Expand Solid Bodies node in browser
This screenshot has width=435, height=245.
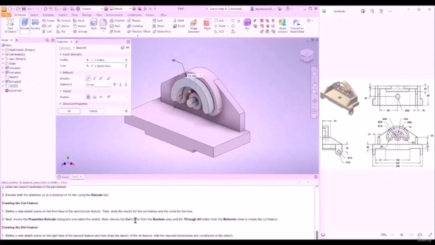[x=3, y=54]
